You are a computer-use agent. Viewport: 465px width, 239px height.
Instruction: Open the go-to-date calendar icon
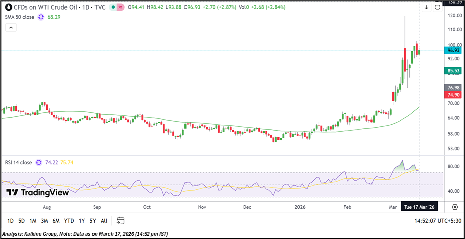120,220
